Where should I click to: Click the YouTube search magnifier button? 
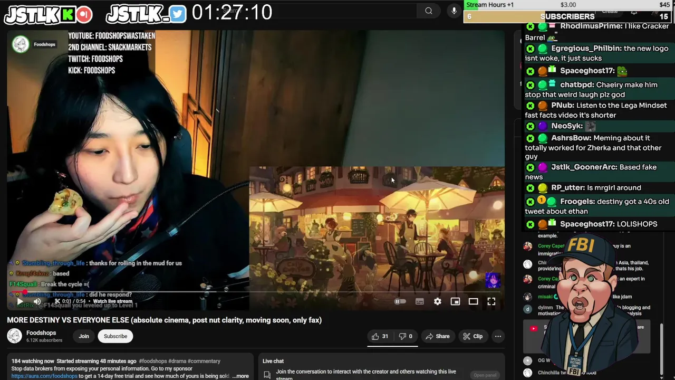click(429, 11)
